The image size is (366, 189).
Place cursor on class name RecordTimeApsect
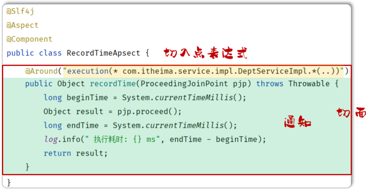click(x=103, y=53)
